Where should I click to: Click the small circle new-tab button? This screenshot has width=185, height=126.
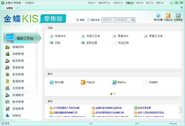(17, 8)
